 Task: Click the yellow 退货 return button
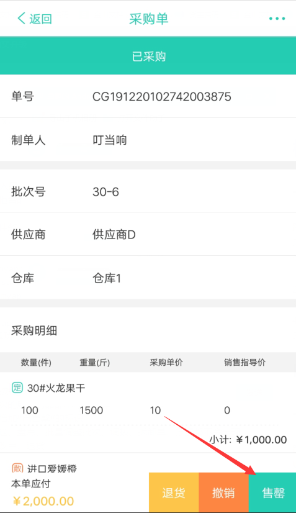pos(174,493)
